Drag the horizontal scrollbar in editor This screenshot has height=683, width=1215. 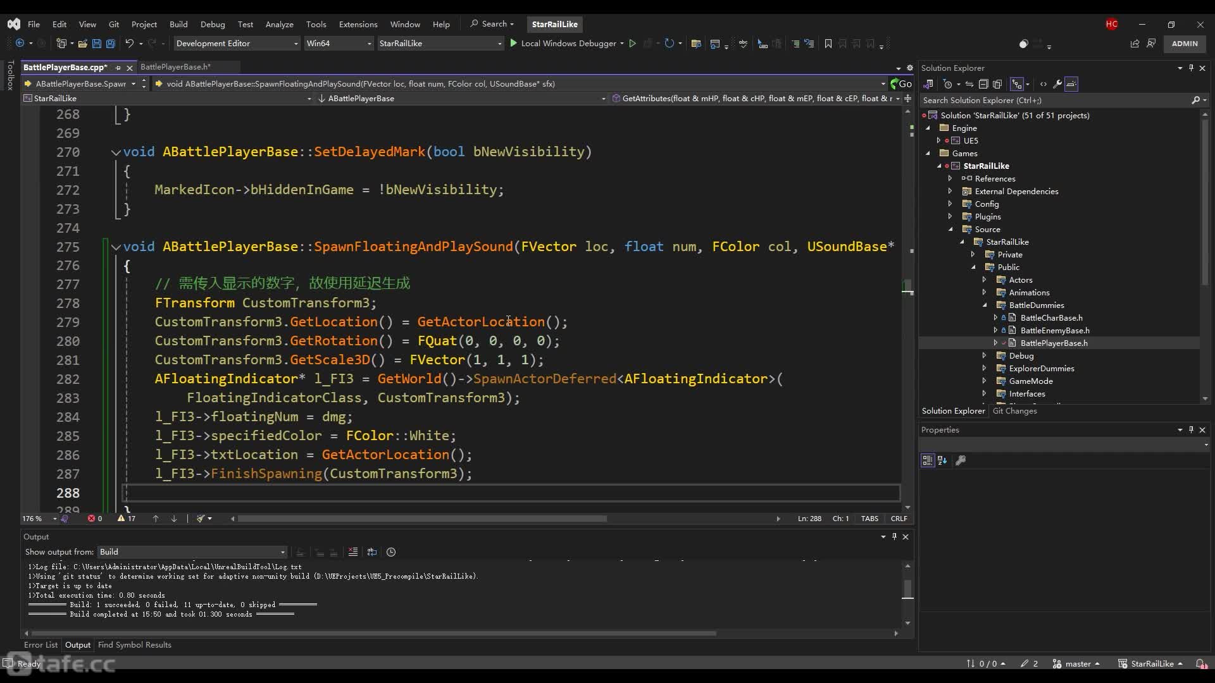pyautogui.click(x=417, y=519)
